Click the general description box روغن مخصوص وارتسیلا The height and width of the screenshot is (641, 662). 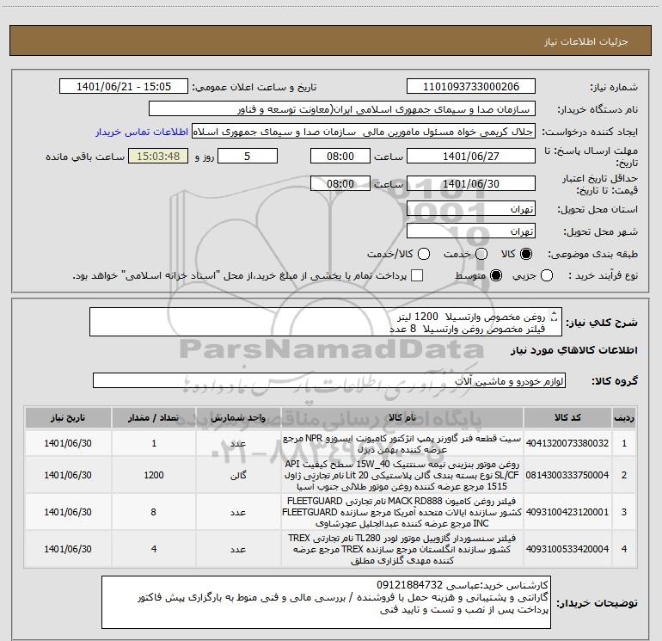click(x=326, y=323)
